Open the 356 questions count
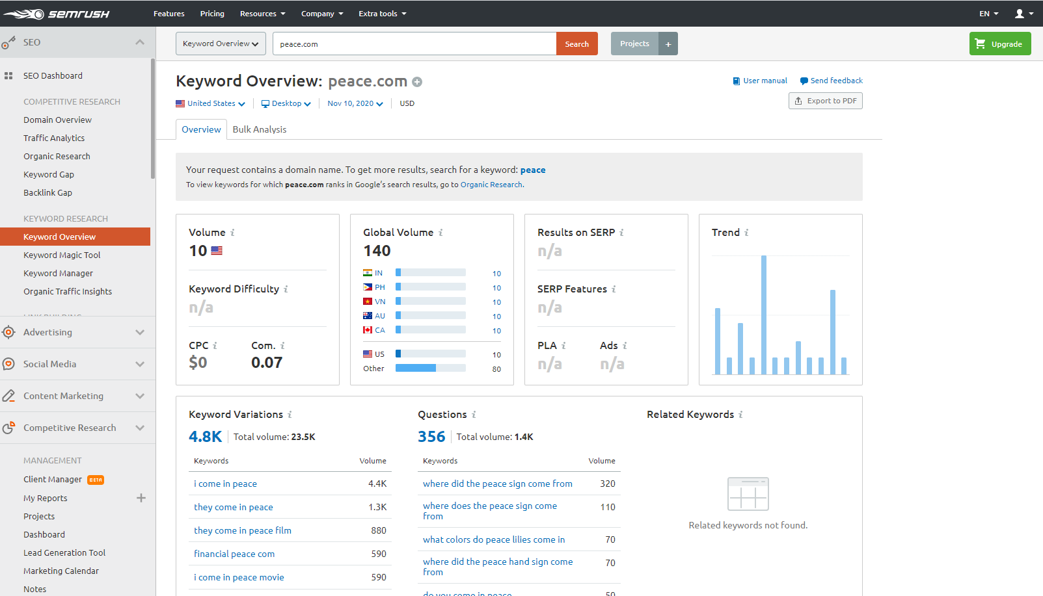1043x596 pixels. coord(431,437)
